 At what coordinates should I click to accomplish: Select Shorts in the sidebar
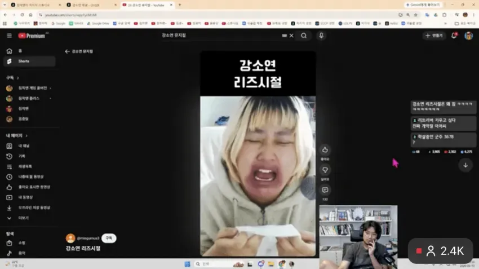click(x=29, y=61)
